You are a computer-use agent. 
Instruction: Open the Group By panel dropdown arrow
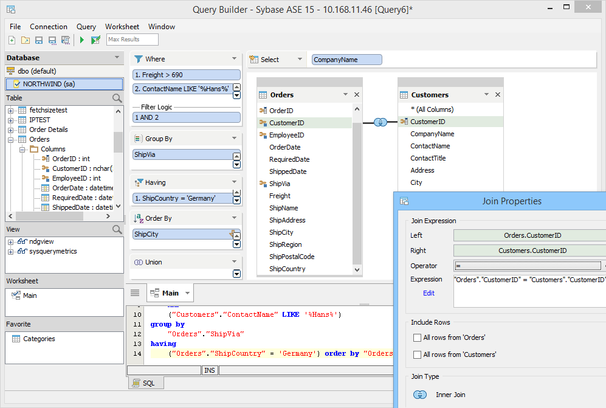click(234, 139)
